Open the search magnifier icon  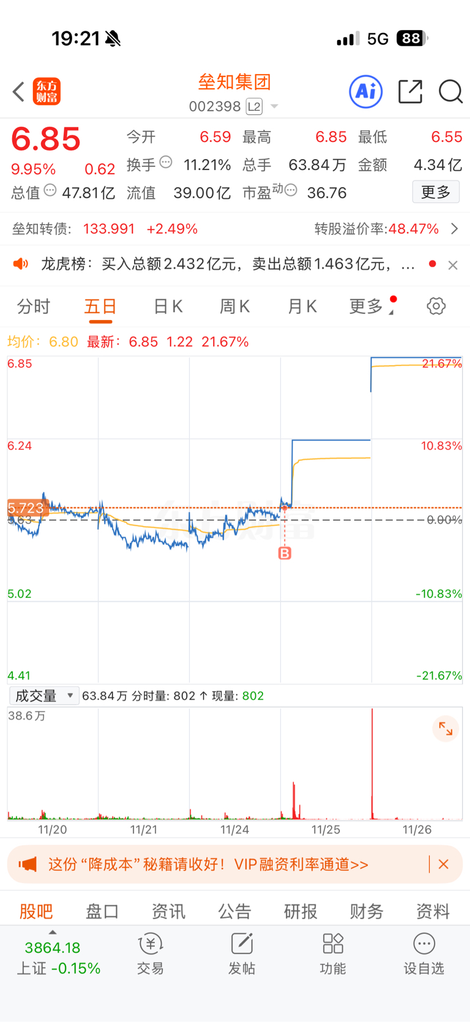pyautogui.click(x=450, y=92)
